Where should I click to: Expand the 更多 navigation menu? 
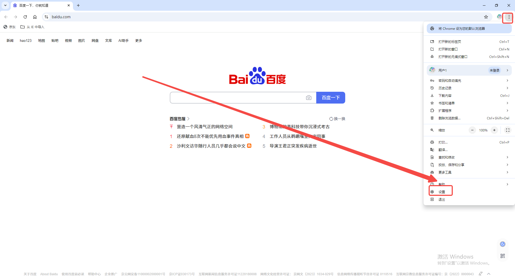click(139, 41)
